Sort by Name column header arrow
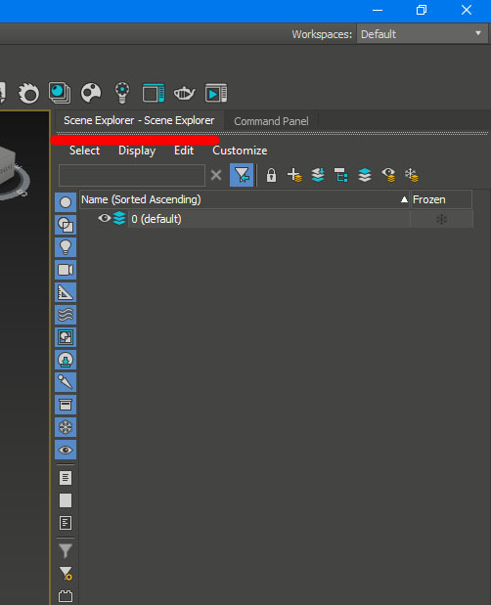This screenshot has height=605, width=491. click(x=404, y=199)
